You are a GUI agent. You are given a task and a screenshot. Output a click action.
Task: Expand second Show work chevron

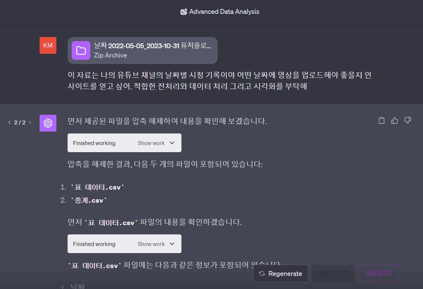[172, 244]
